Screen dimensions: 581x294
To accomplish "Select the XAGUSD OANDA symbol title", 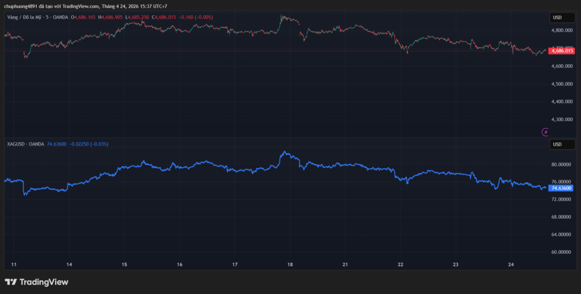I will (26, 144).
